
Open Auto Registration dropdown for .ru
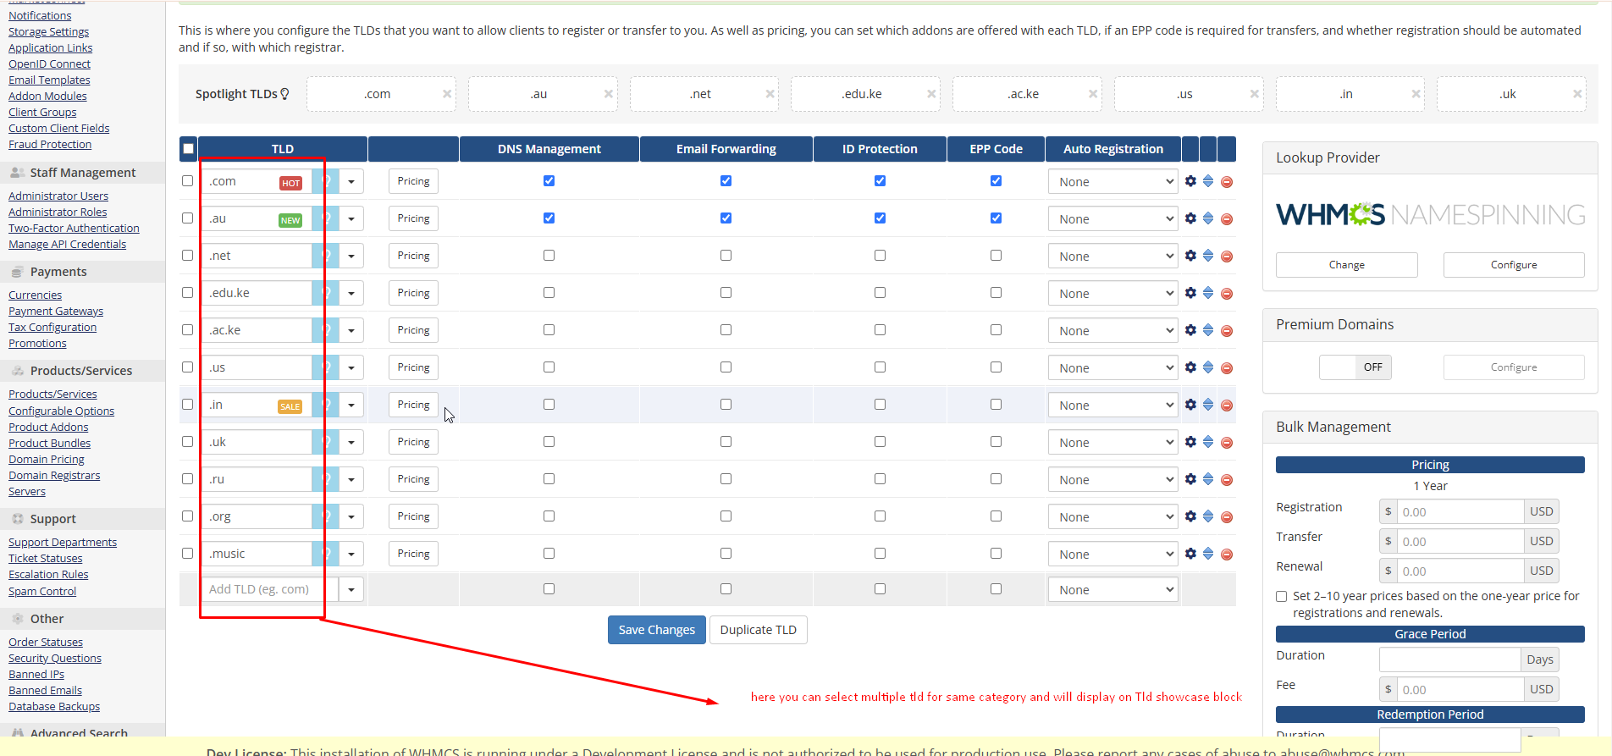1112,480
